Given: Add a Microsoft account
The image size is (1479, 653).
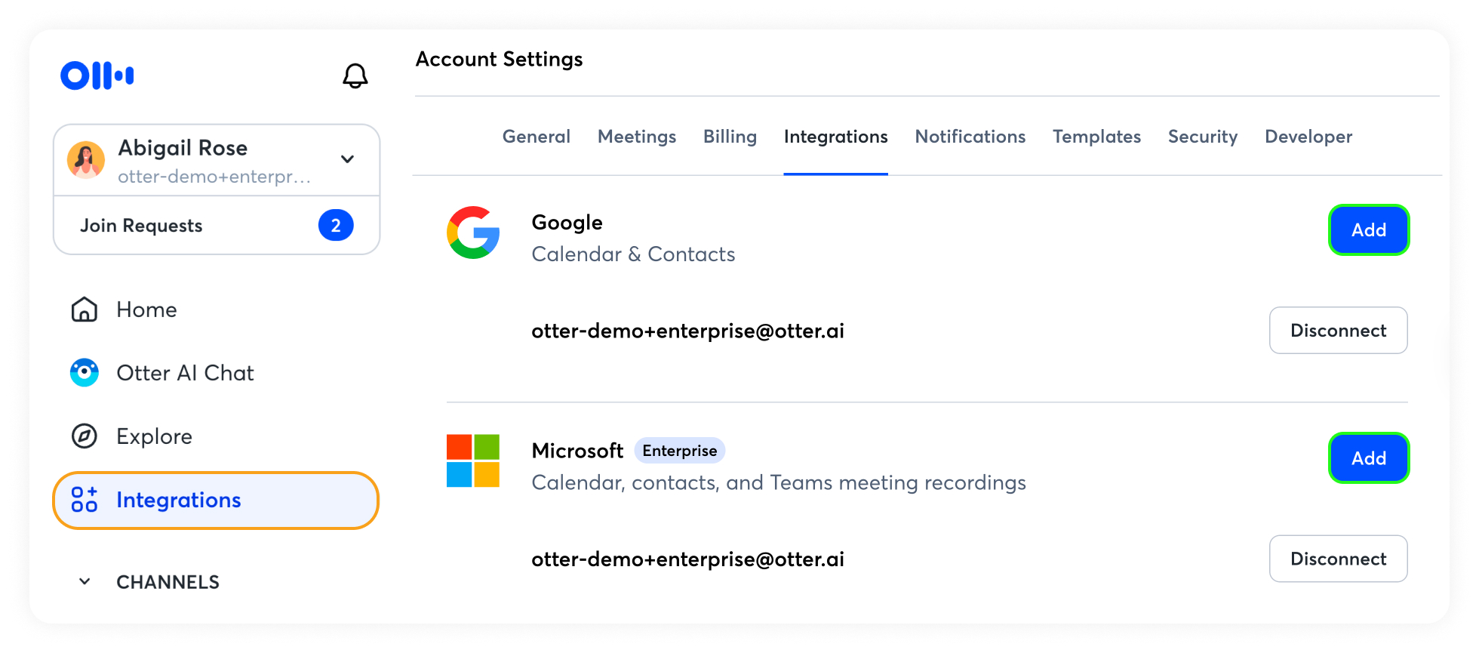Looking at the screenshot, I should 1368,458.
